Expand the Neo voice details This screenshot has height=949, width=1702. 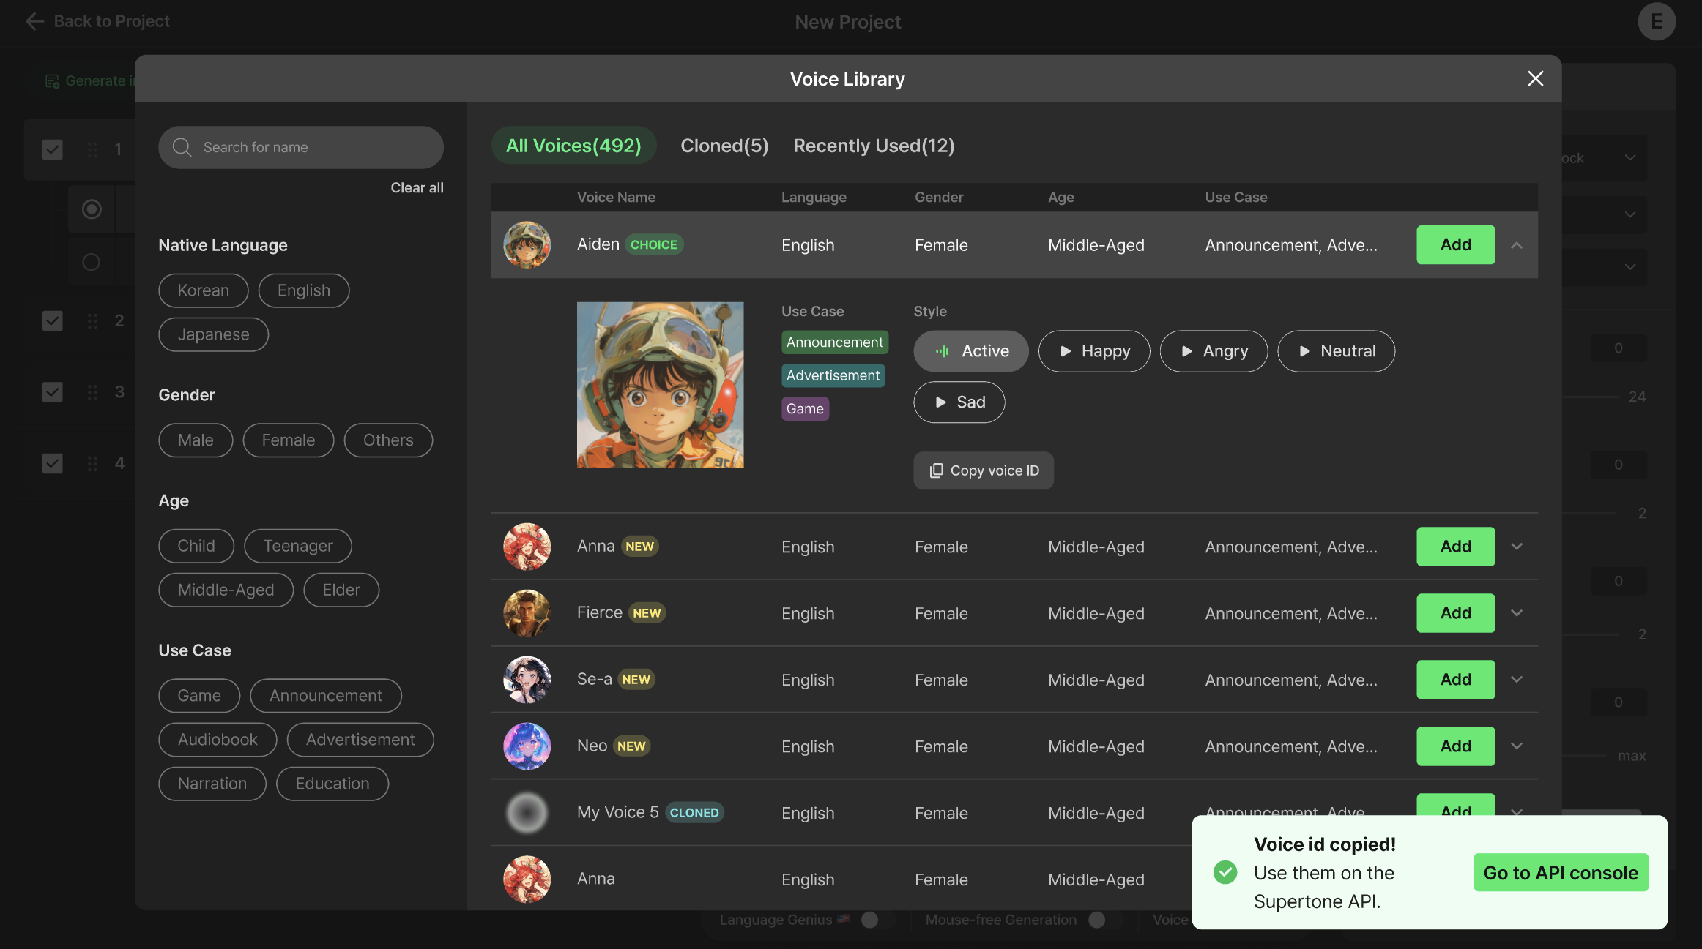click(x=1517, y=746)
